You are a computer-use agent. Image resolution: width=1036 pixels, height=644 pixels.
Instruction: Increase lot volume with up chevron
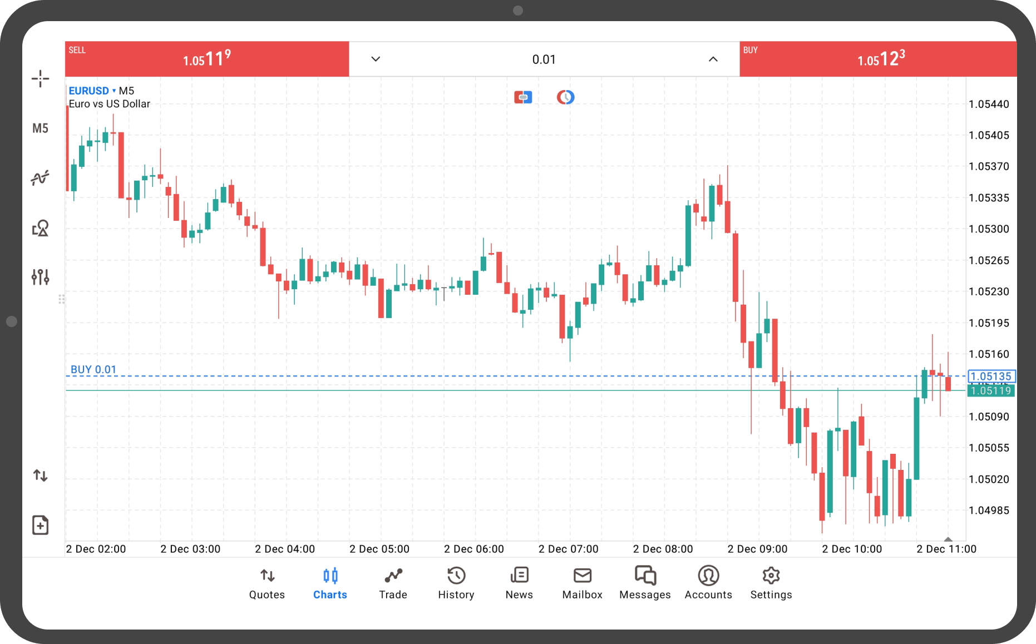[713, 59]
